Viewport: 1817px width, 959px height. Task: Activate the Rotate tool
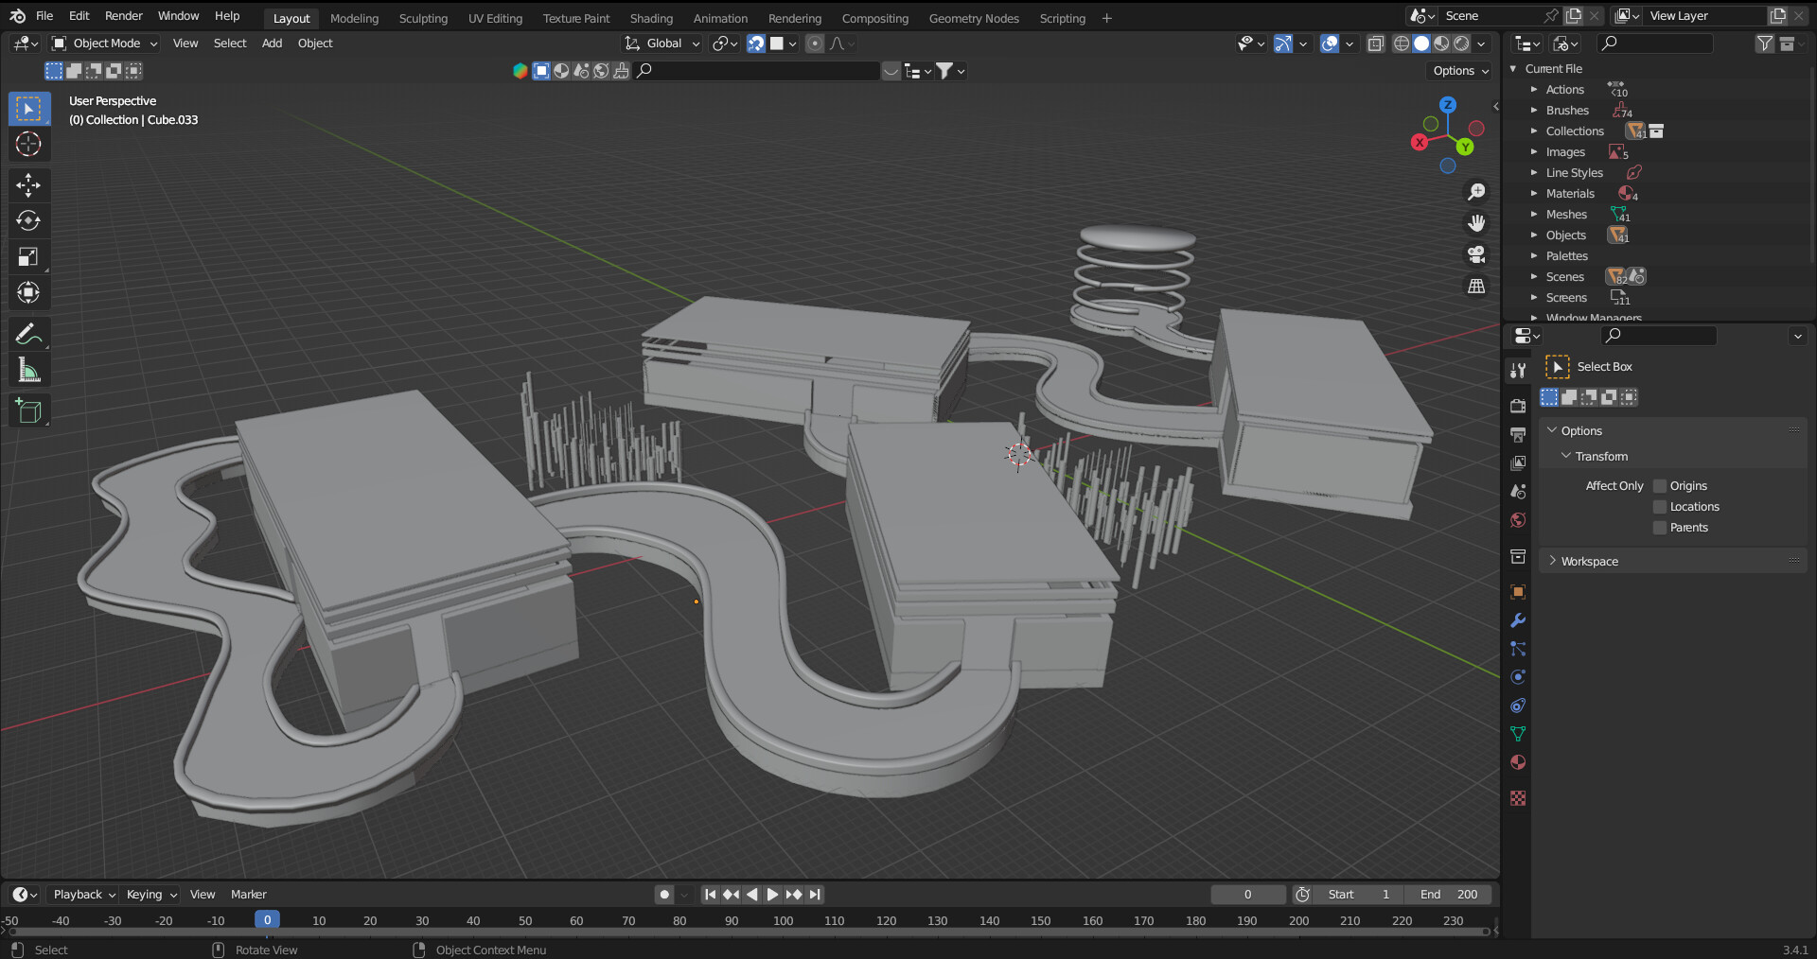pos(28,221)
